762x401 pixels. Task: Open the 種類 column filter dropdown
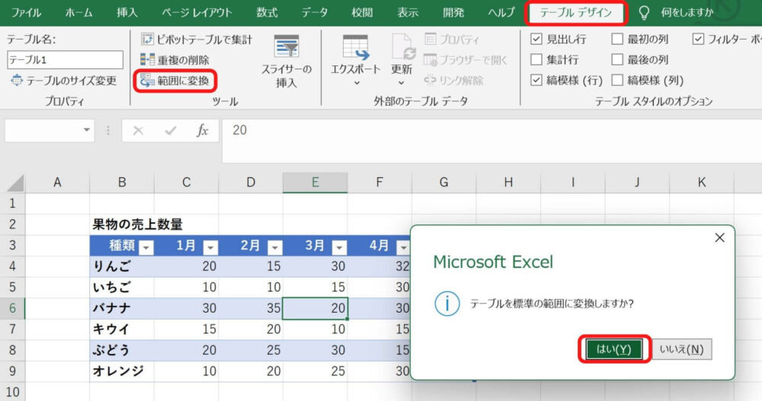coord(146,247)
